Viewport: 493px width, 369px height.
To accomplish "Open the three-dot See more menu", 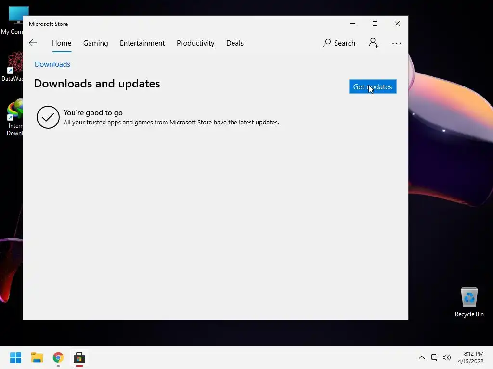I will (397, 43).
